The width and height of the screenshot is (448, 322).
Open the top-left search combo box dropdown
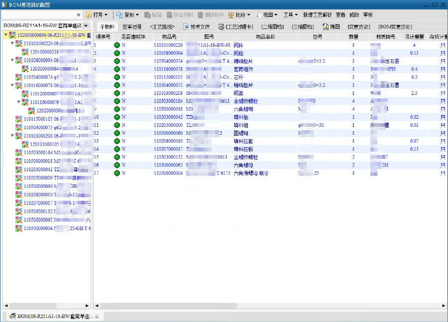click(79, 15)
